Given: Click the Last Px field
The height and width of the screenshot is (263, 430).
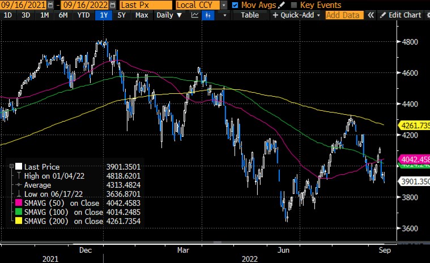Looking at the screenshot, I should pos(146,5).
